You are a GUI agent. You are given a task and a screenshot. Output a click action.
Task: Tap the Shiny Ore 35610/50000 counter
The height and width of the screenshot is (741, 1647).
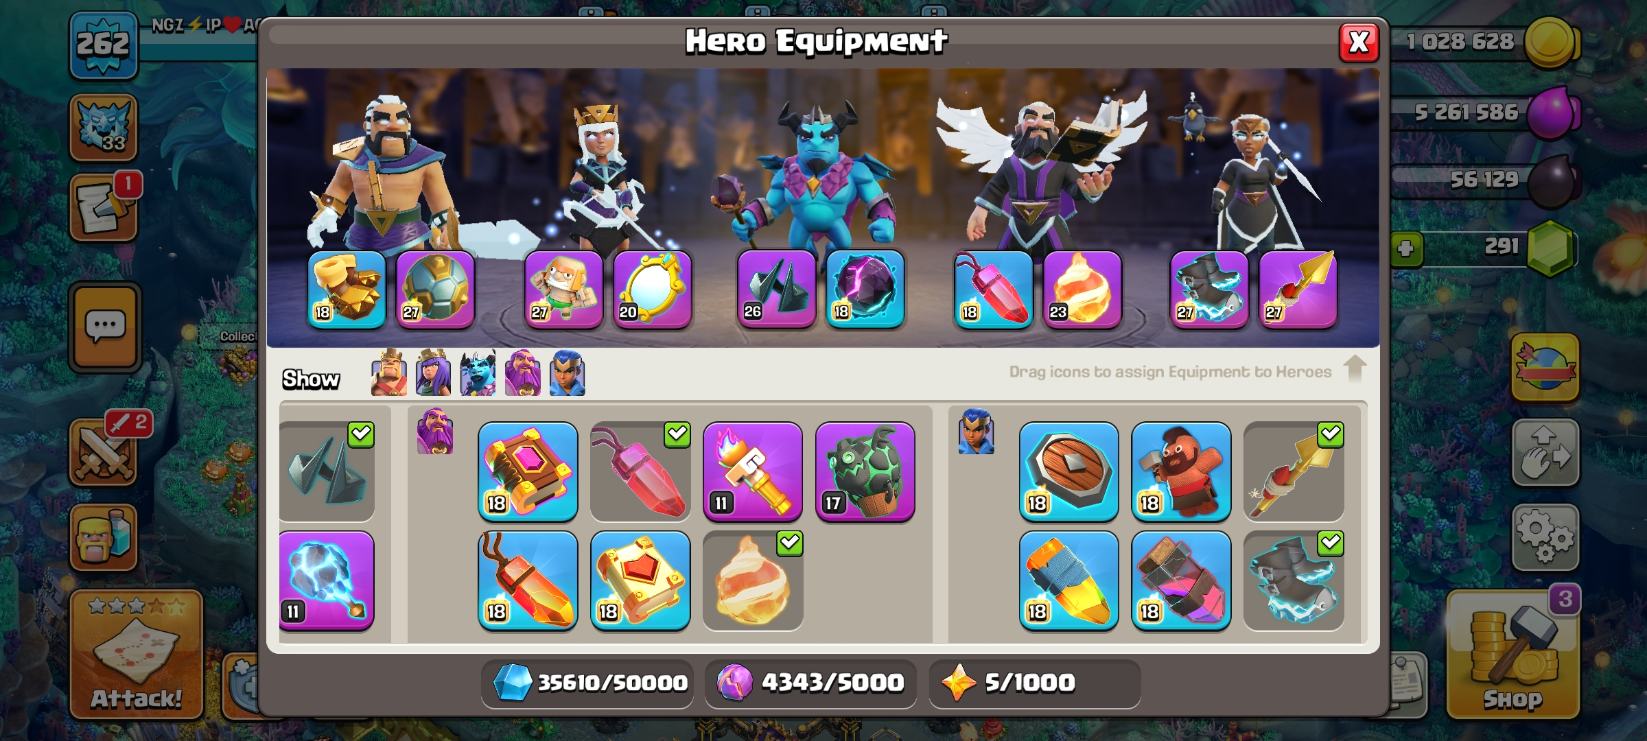pos(587,683)
